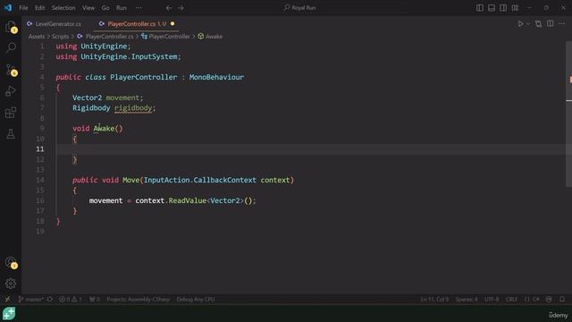Switch to LevelGenerator.cs tab
The image size is (572, 322).
click(54, 24)
